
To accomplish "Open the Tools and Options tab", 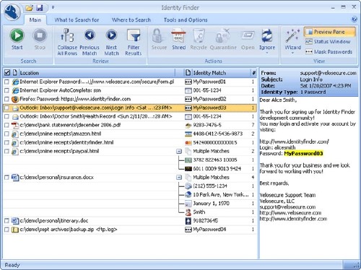I will click(186, 19).
